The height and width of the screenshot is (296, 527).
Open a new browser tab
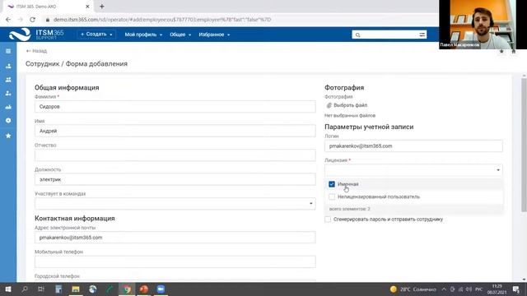[102, 7]
